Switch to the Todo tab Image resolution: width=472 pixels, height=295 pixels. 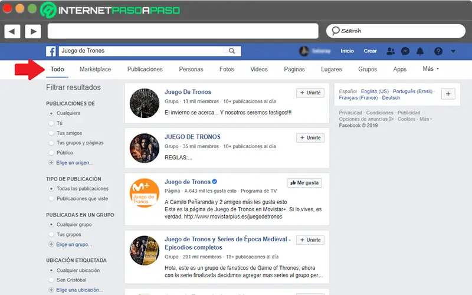click(57, 69)
